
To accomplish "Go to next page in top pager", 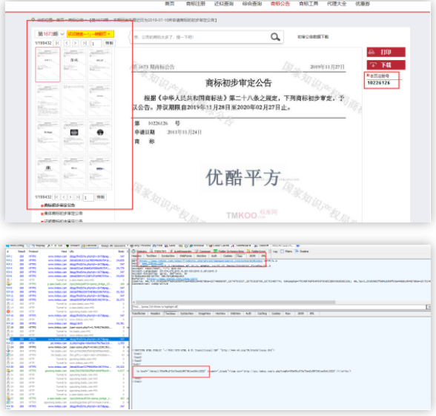I will point(76,43).
